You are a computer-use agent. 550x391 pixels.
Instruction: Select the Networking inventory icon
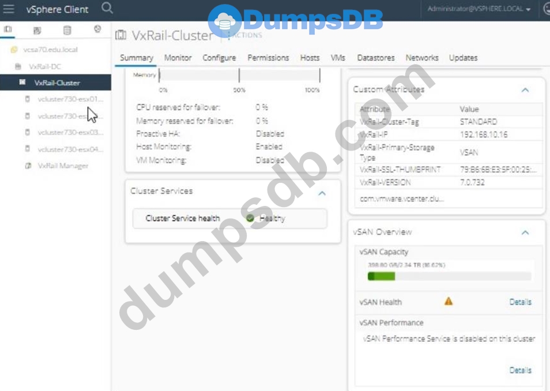[97, 29]
